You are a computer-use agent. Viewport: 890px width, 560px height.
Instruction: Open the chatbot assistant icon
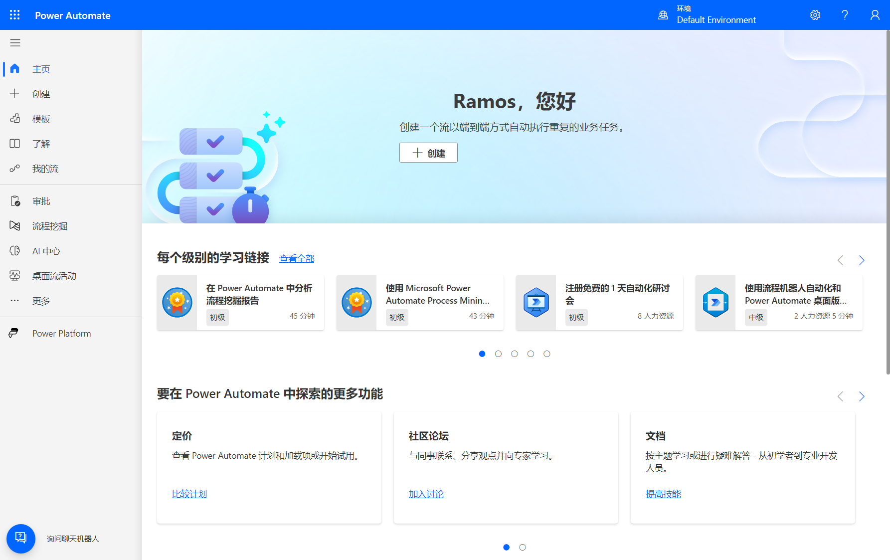21,538
